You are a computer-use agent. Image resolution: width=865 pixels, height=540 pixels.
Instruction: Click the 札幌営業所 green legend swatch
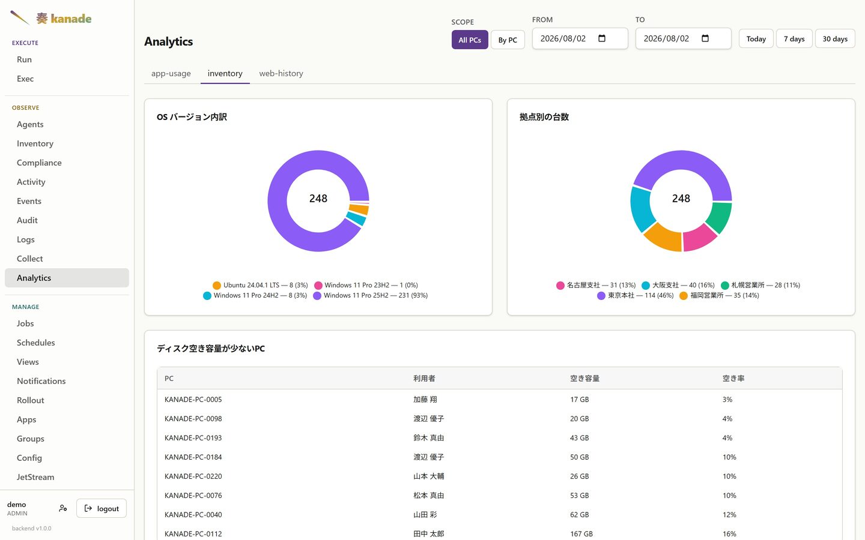pos(725,286)
